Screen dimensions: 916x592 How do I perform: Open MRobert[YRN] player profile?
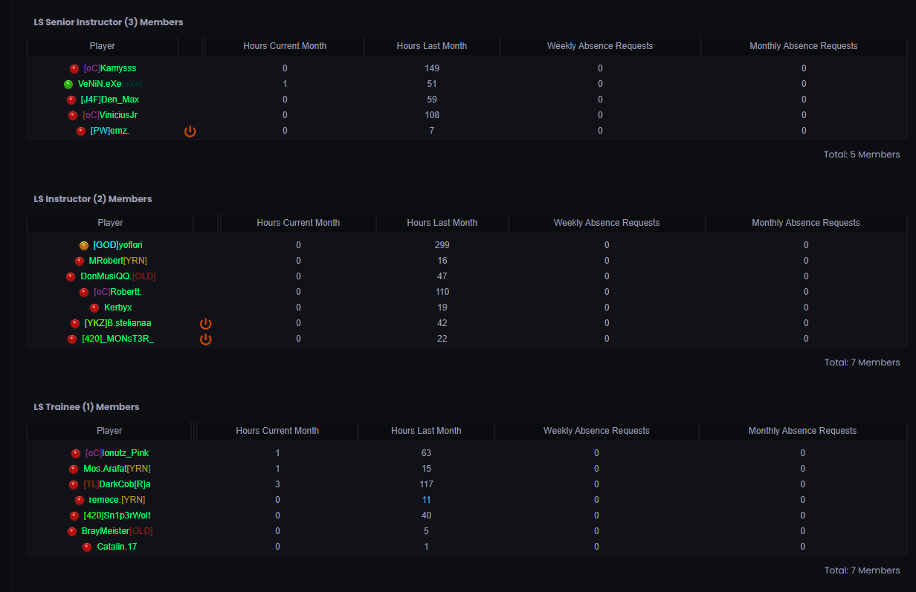pos(117,261)
